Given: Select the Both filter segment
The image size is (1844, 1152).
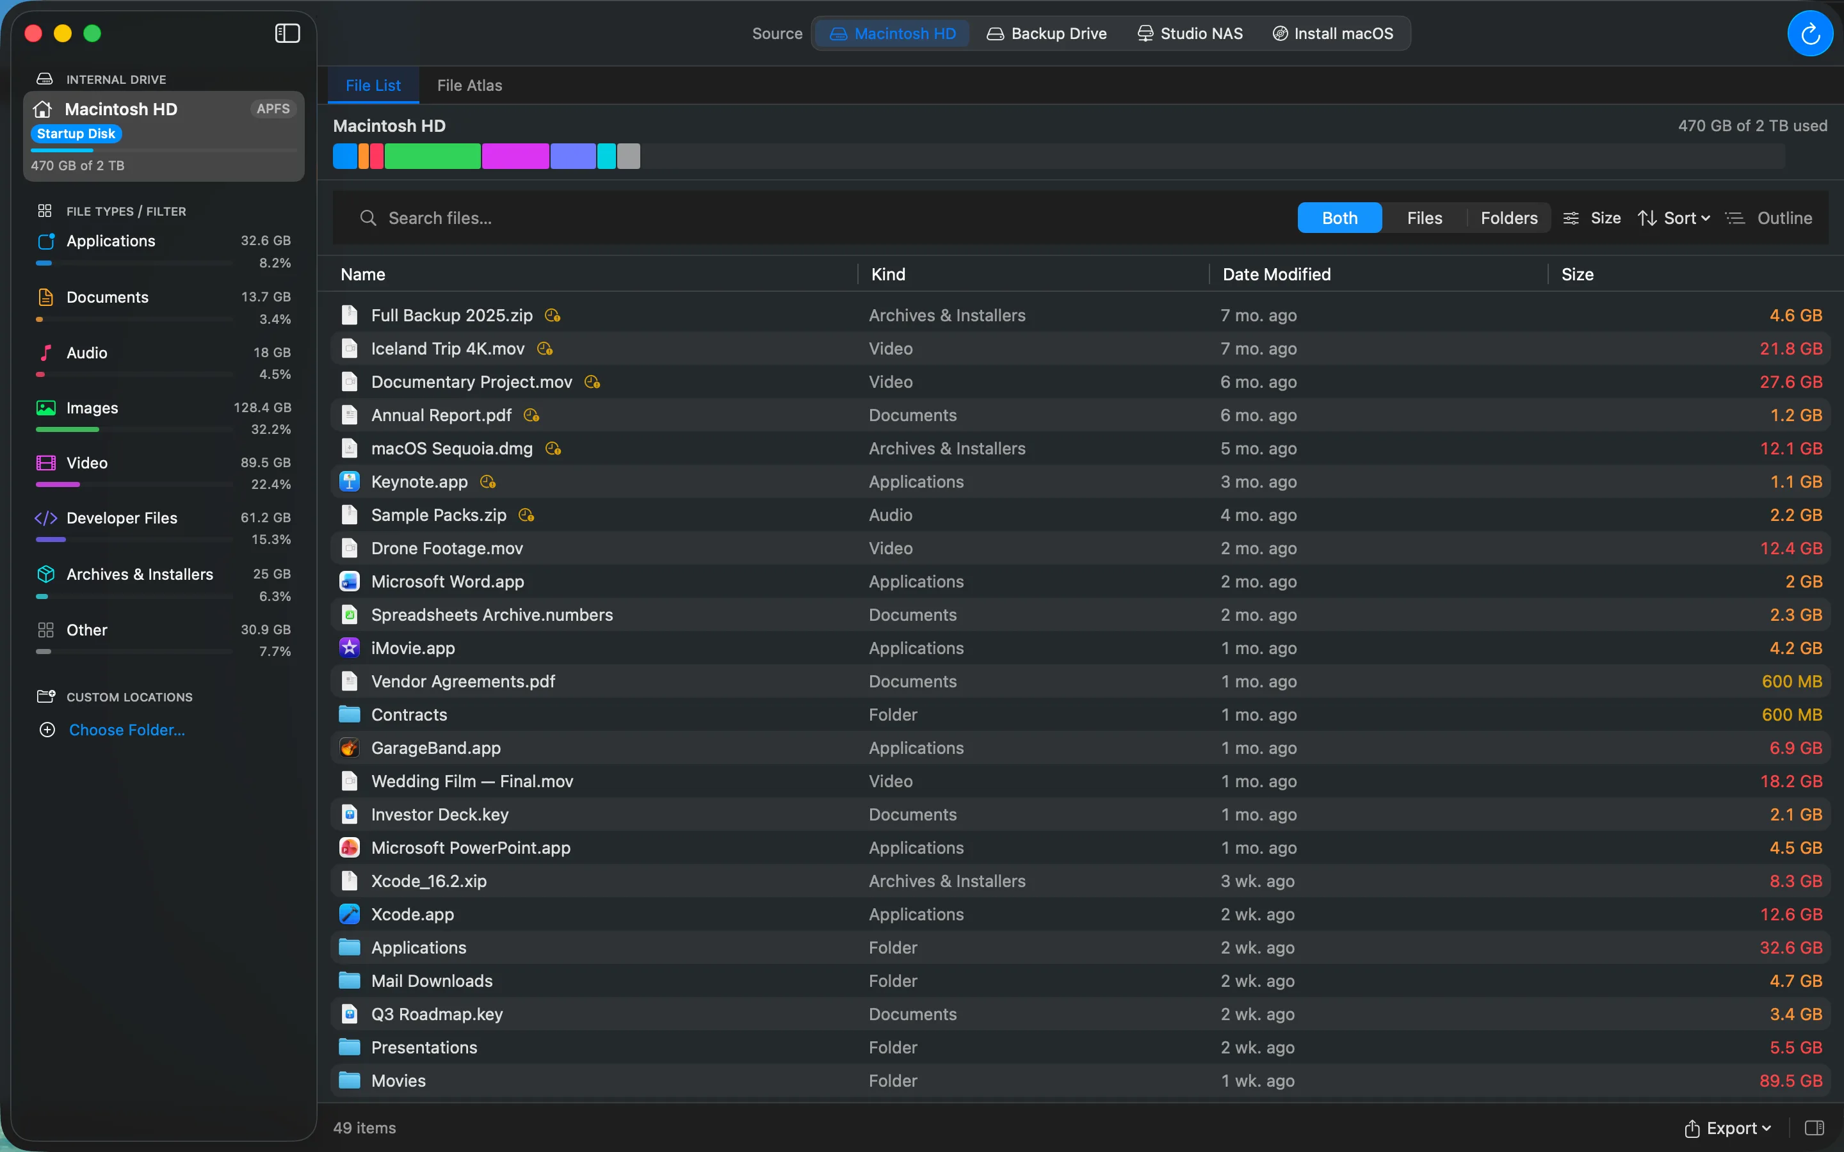Looking at the screenshot, I should tap(1339, 218).
